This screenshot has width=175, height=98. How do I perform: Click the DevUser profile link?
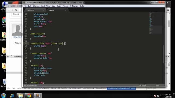click(17, 37)
